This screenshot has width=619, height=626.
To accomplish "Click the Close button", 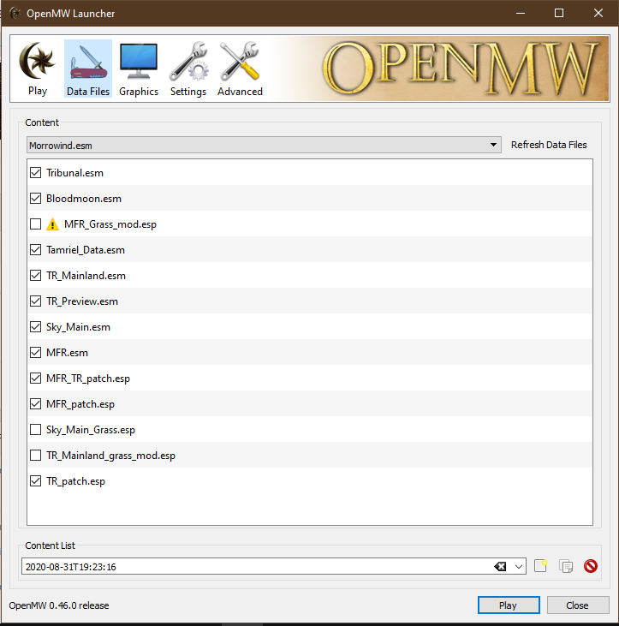I will click(578, 605).
